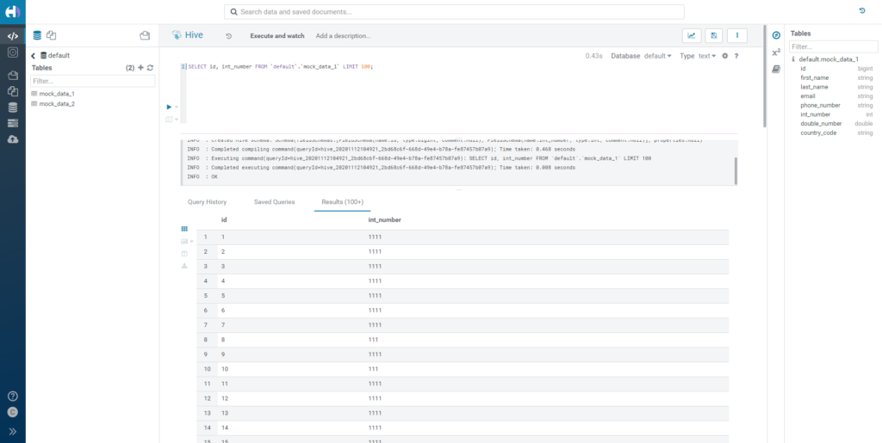Click Add a description field
This screenshot has height=443, width=882.
click(343, 36)
